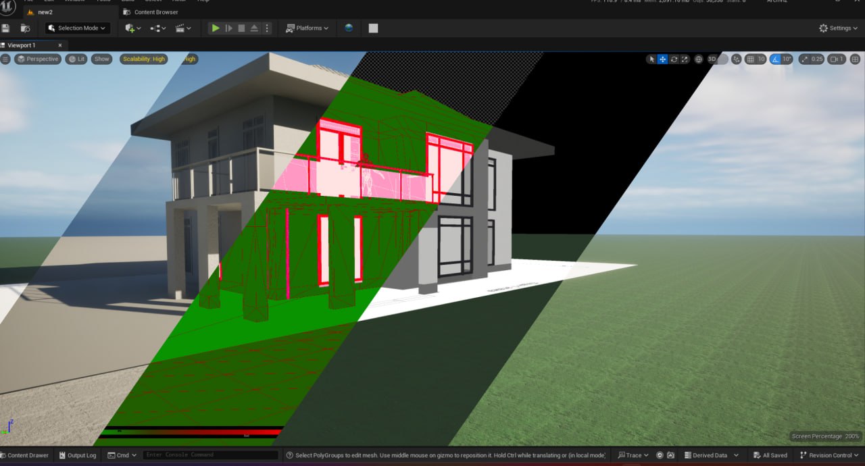The height and width of the screenshot is (466, 865).
Task: Open the Revision Control menu
Action: [x=830, y=455]
